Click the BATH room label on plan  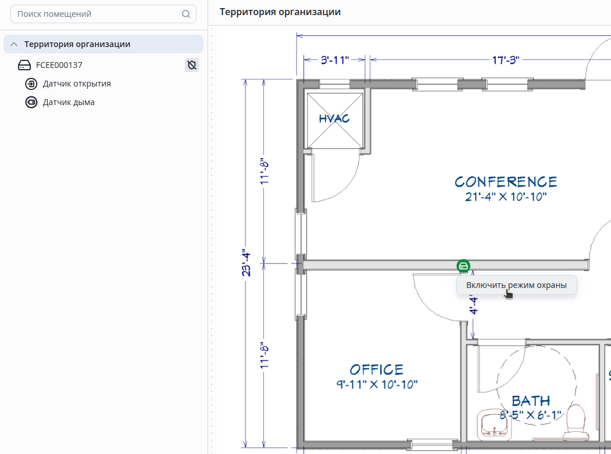pyautogui.click(x=531, y=401)
